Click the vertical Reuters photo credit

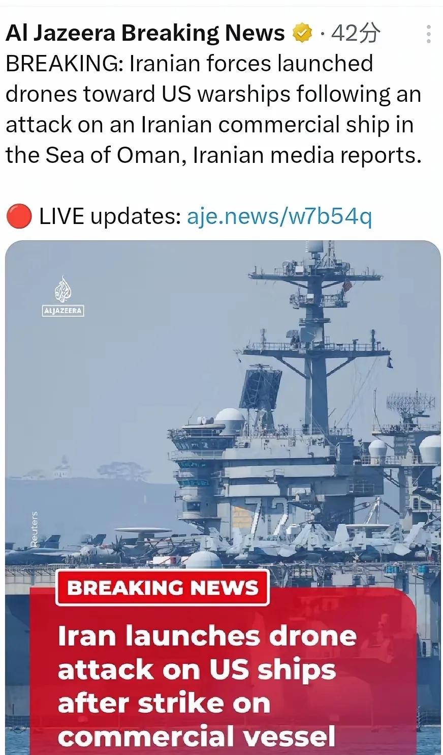[x=34, y=529]
